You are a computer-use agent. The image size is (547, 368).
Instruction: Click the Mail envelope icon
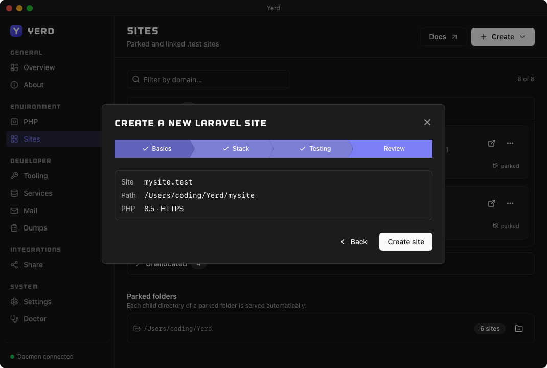point(14,211)
